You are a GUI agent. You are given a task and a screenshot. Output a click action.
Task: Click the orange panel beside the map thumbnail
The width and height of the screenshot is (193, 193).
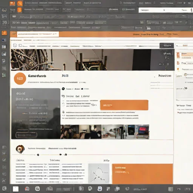pos(142,174)
